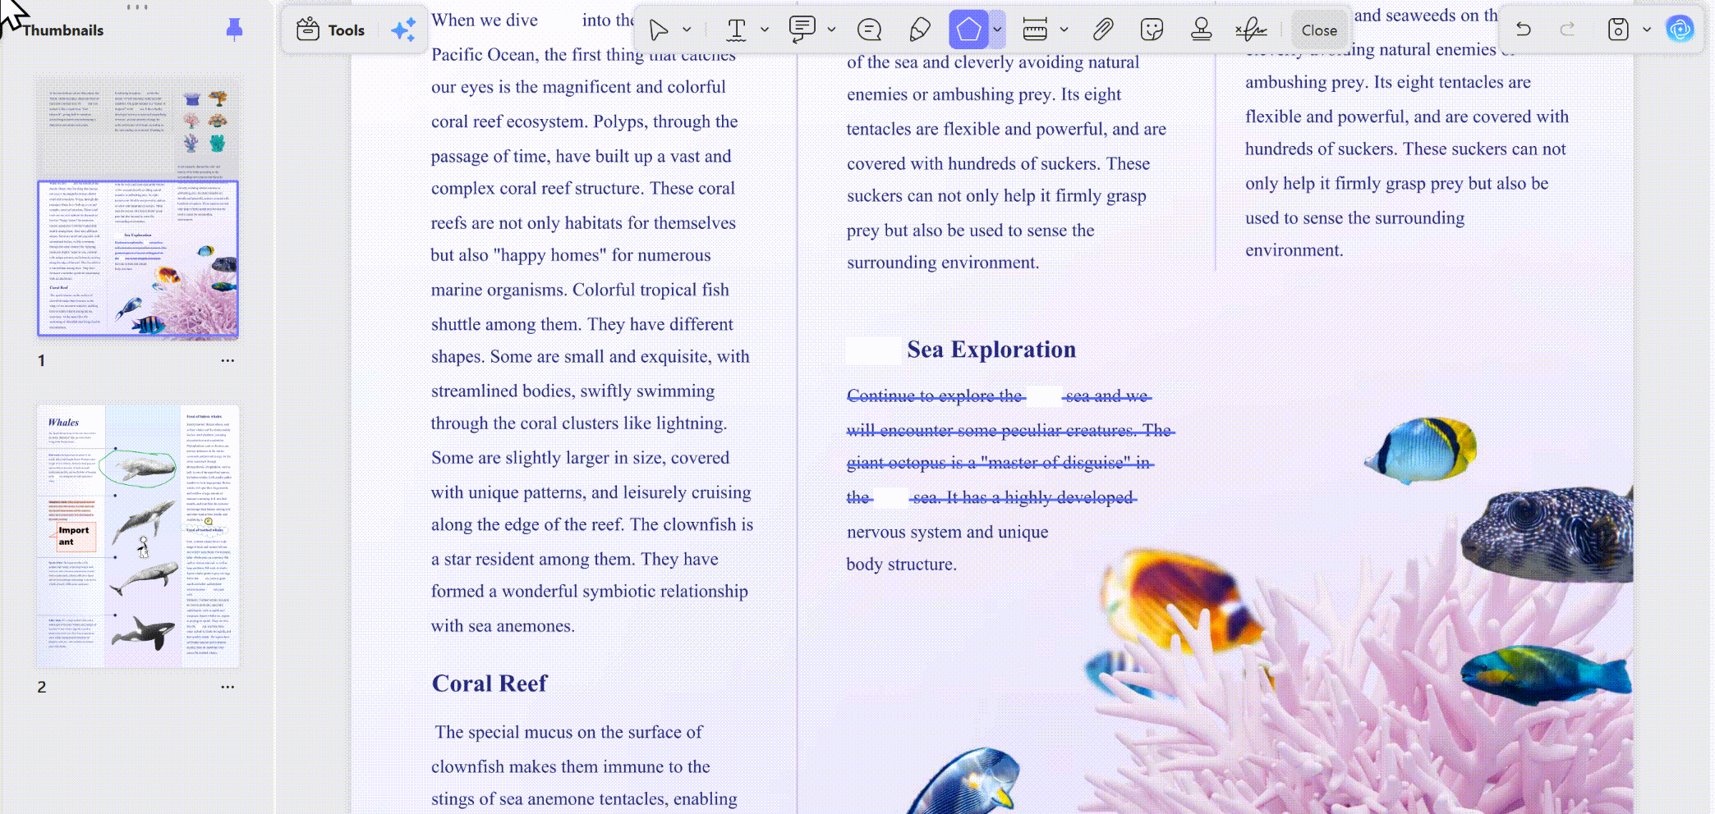Redo the last undone action
The height and width of the screenshot is (814, 1715).
point(1568,30)
